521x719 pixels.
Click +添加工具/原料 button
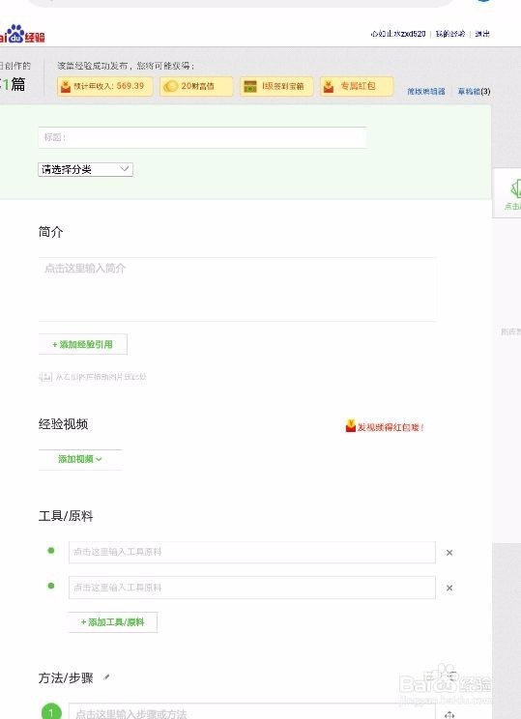click(x=113, y=622)
